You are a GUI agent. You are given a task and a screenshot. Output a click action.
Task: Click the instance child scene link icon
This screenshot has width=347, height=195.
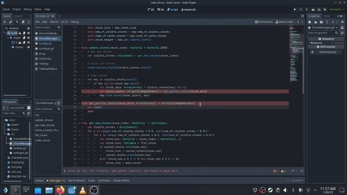coord(11,22)
